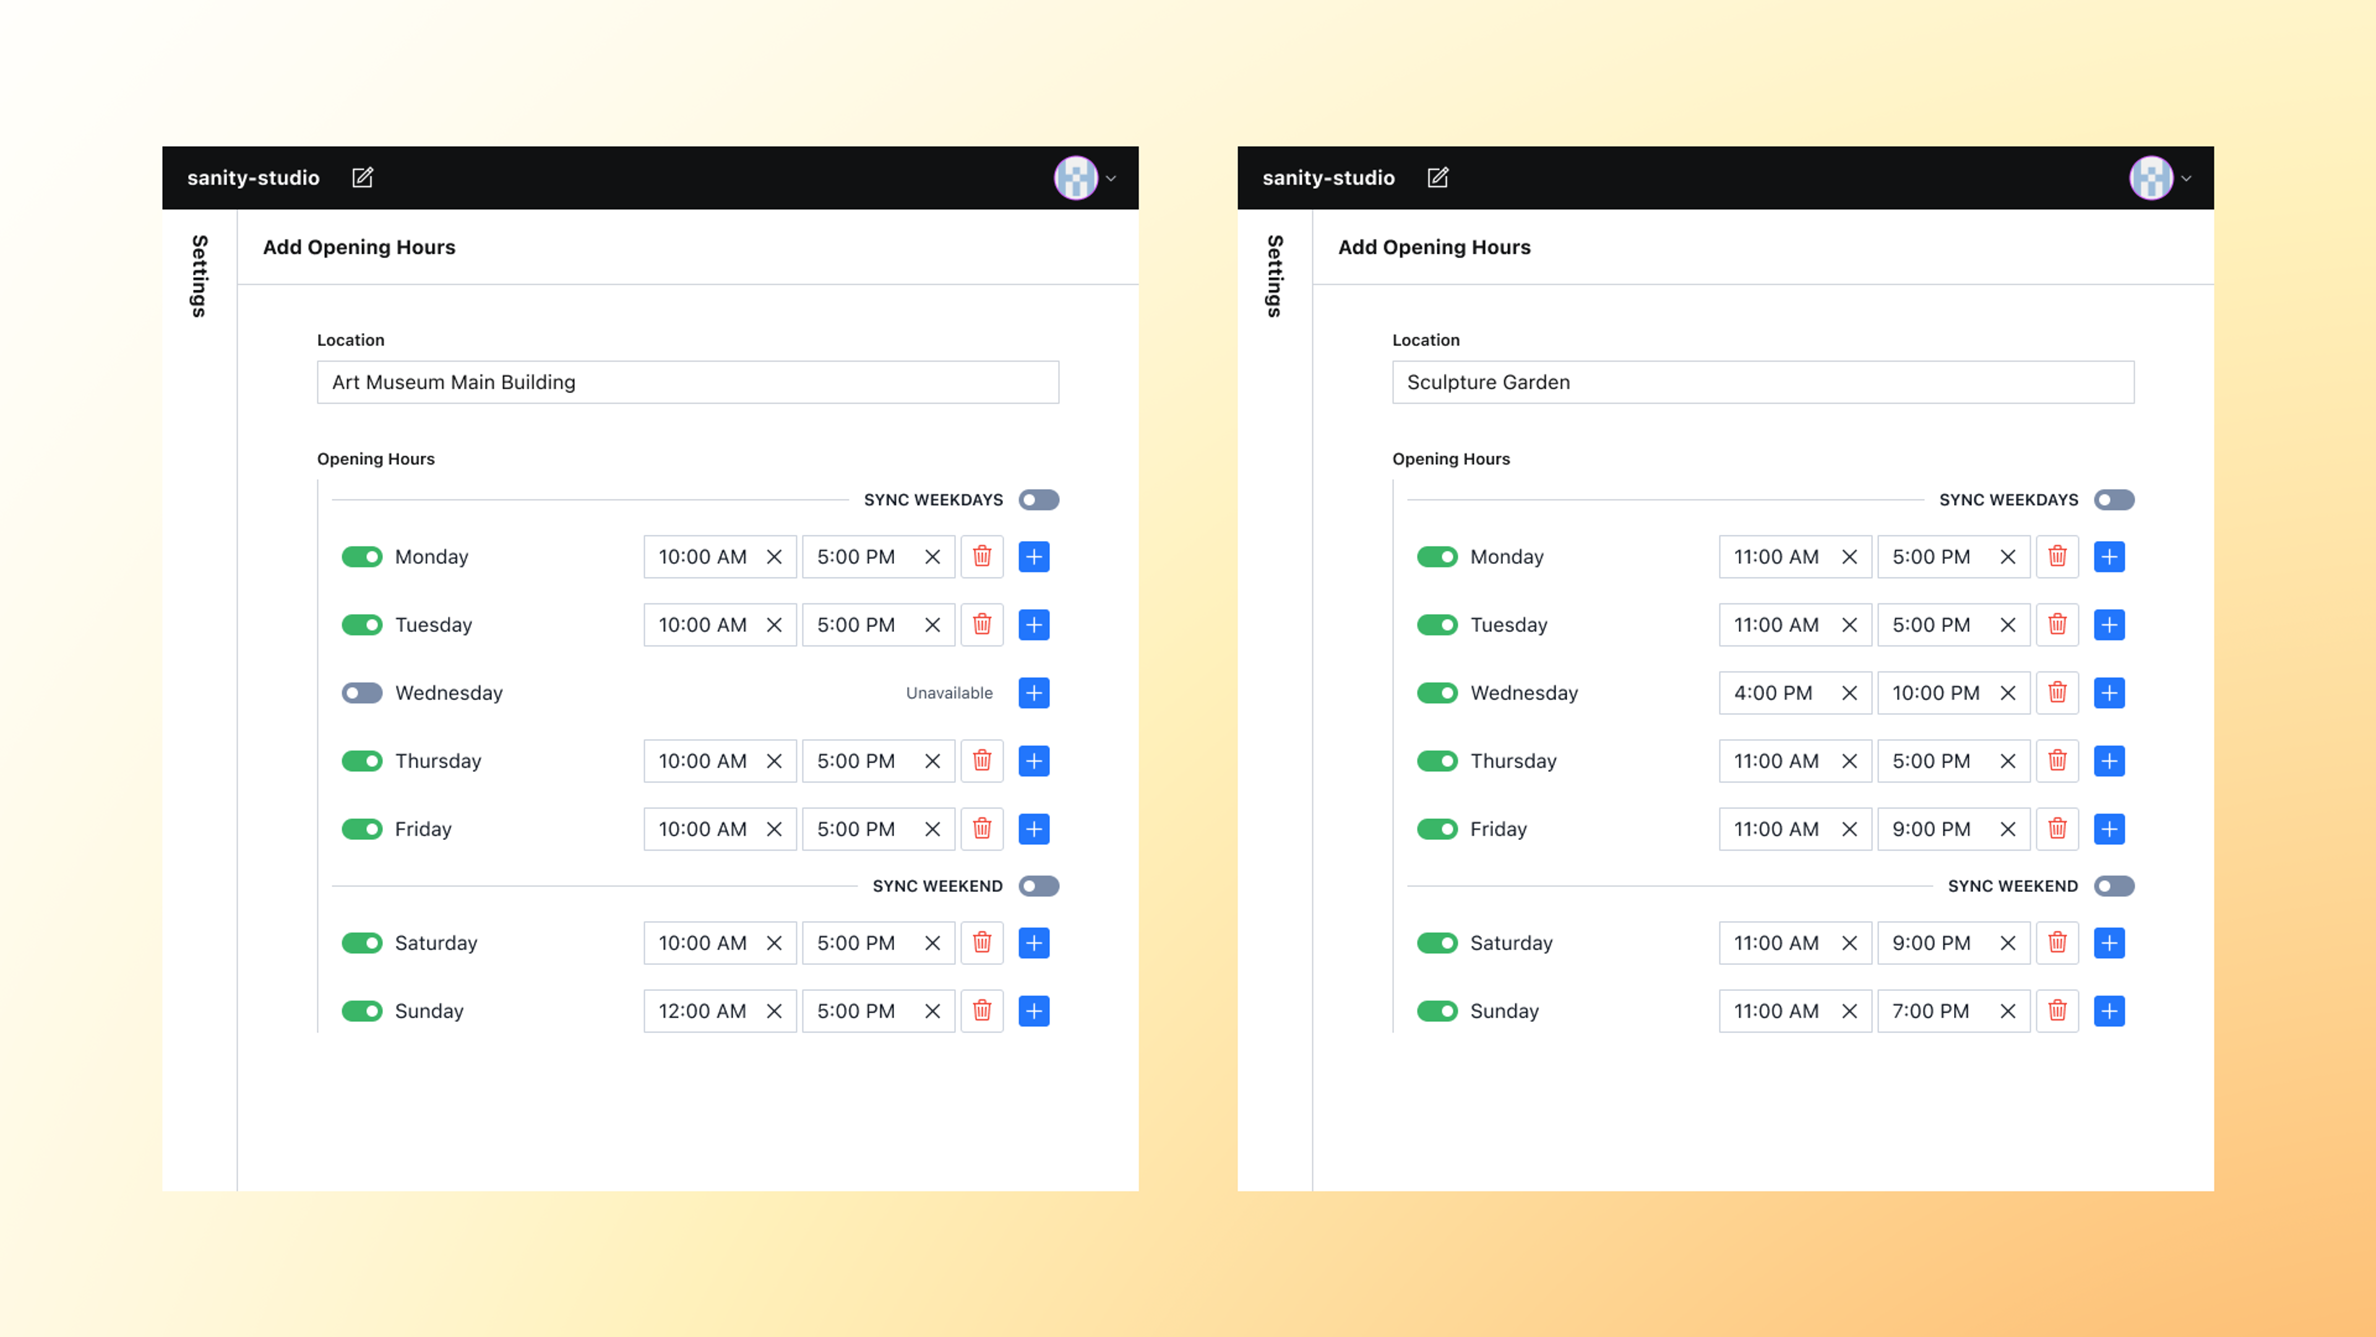This screenshot has height=1337, width=2376.
Task: Clear the Wednesday 4:00 PM opening time
Action: point(1849,693)
